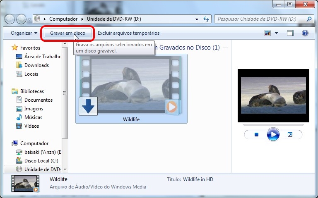This screenshot has height=198, width=318.
Task: Open Downloads folder in Favoritos
Action: coord(36,65)
